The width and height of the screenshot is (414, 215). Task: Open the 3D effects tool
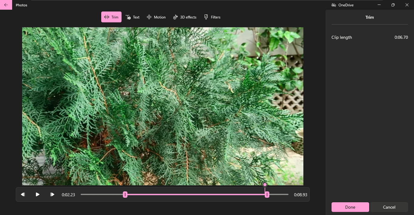[x=185, y=17]
